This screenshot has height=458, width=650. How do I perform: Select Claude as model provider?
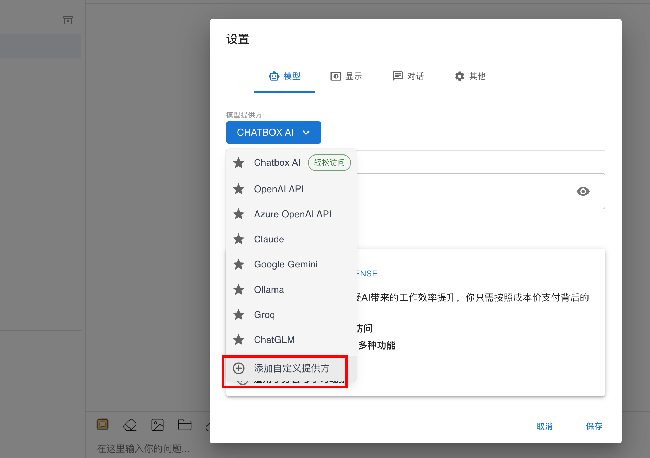tap(291, 239)
